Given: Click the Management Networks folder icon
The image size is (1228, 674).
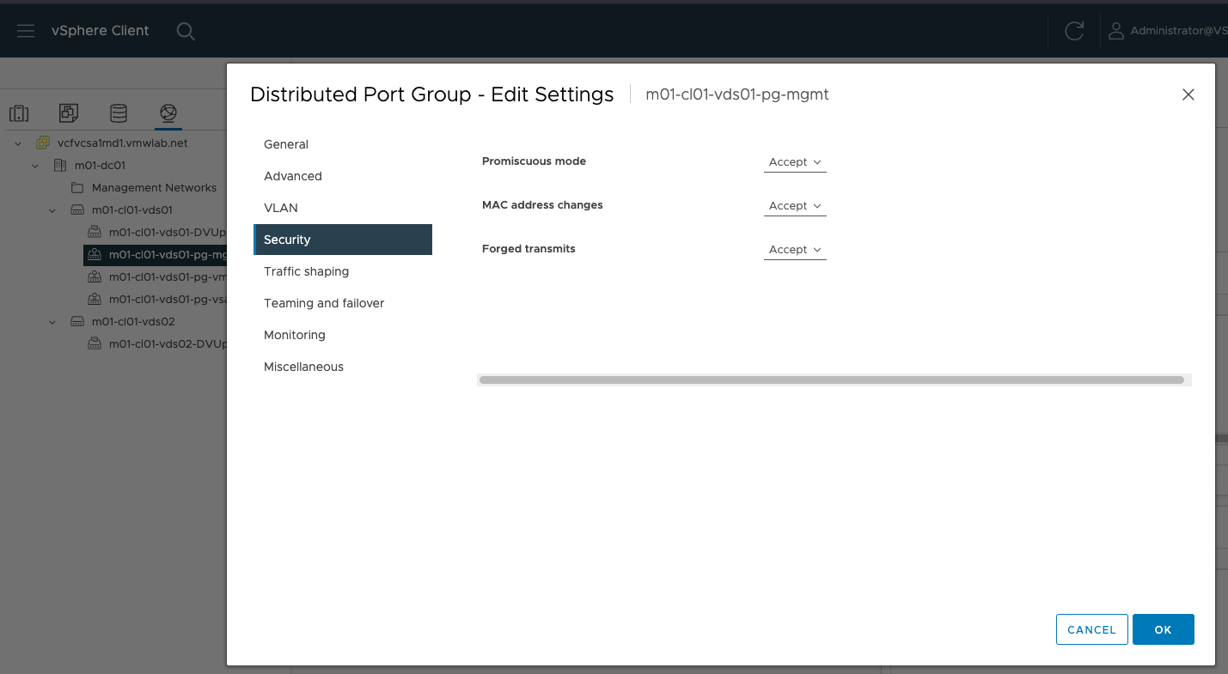Looking at the screenshot, I should (x=76, y=187).
